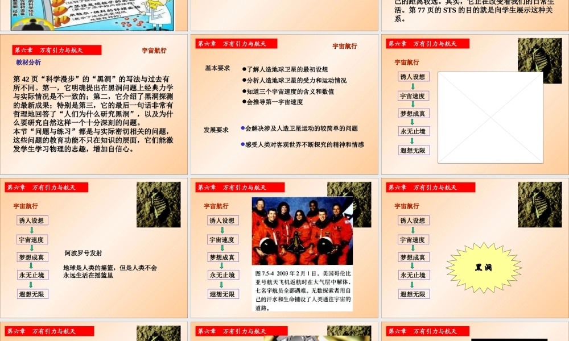The width and height of the screenshot is (569, 341).
Task: Select the slide mentioning 第 77 页的 STS
Action: pyautogui.click(x=475, y=15)
